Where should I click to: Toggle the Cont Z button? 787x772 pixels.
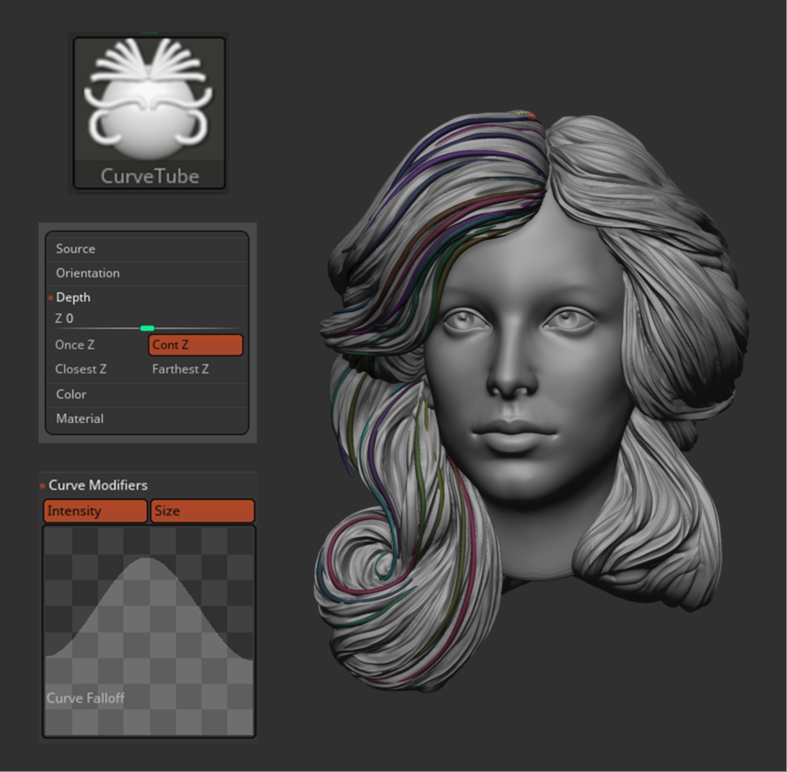pos(195,345)
